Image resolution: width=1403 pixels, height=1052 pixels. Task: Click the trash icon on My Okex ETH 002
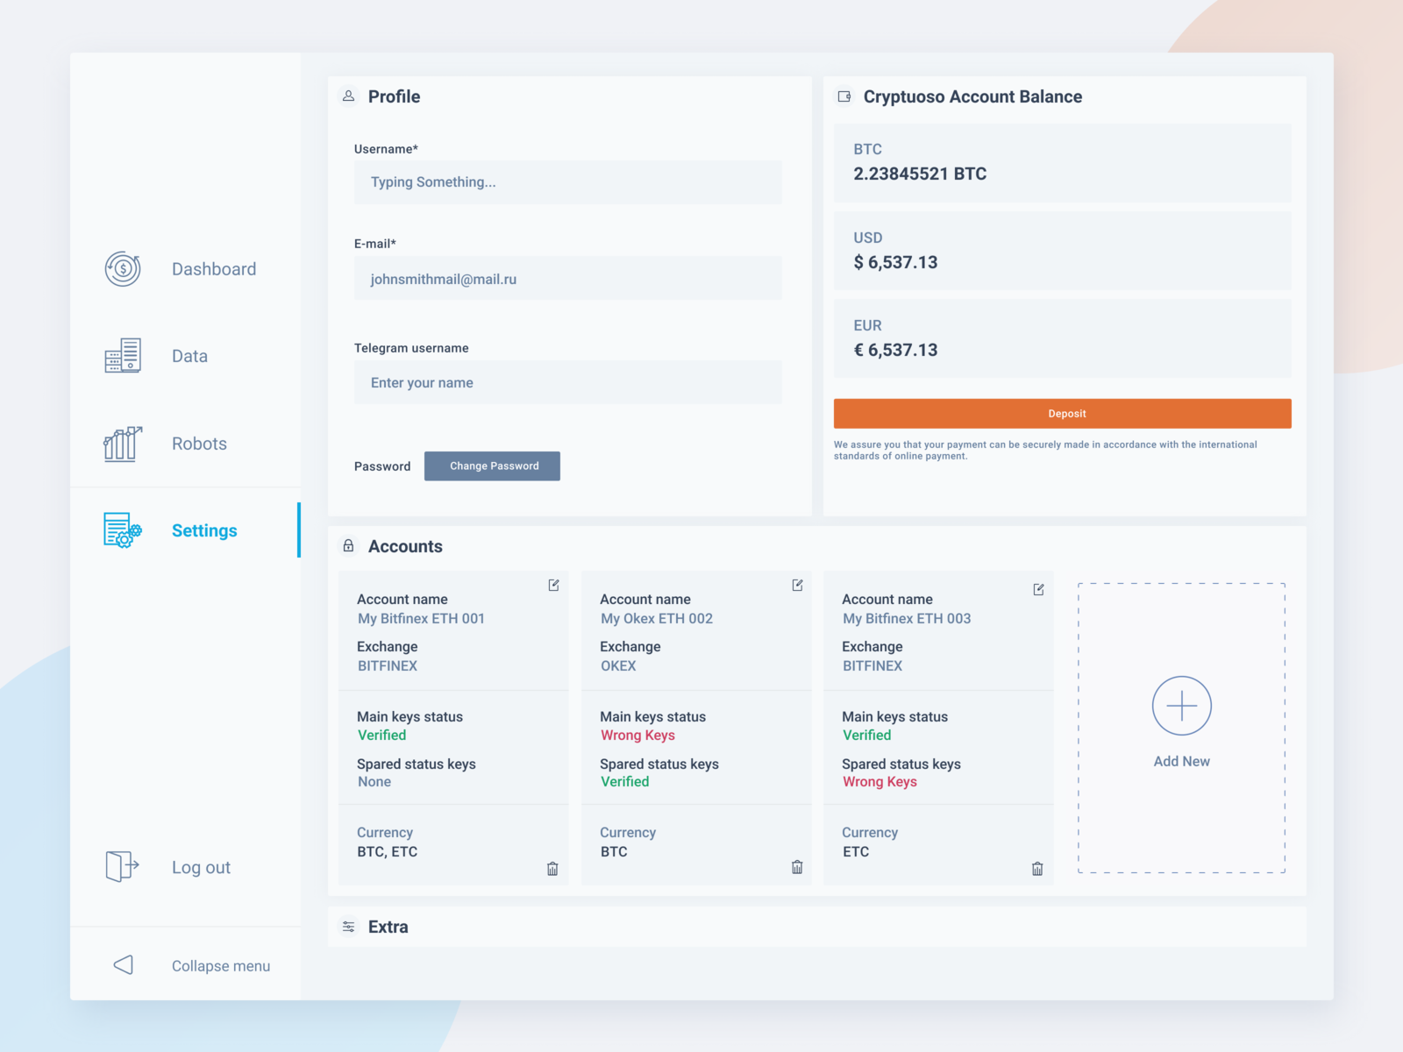point(797,869)
